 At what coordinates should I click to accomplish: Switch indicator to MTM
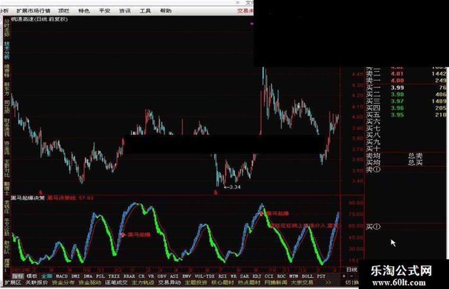pos(294,276)
